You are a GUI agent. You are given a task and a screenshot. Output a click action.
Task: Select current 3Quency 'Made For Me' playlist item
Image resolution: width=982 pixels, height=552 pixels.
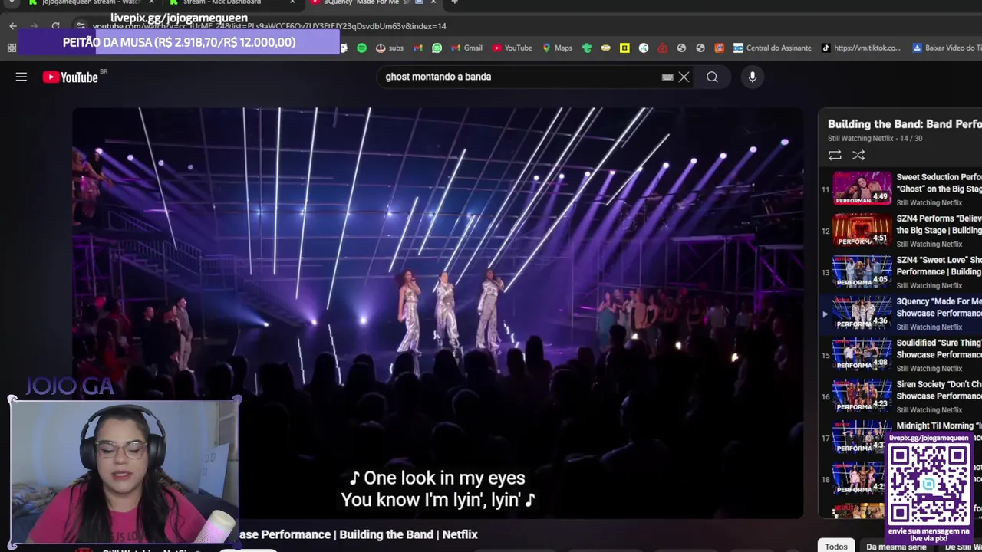coord(901,313)
